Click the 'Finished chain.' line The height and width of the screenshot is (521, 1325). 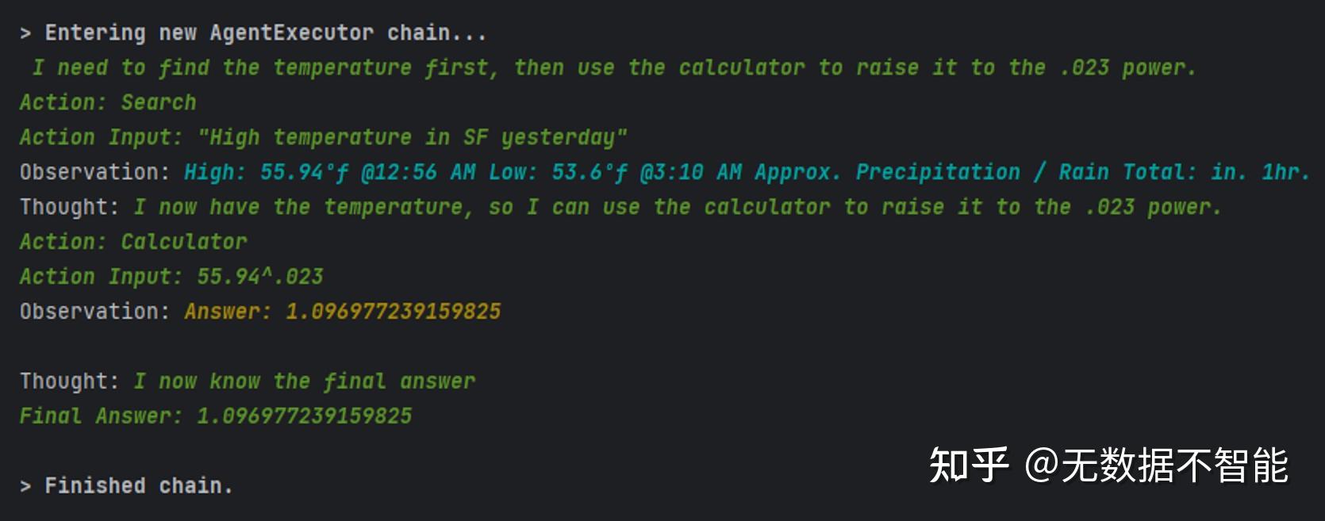pos(127,485)
